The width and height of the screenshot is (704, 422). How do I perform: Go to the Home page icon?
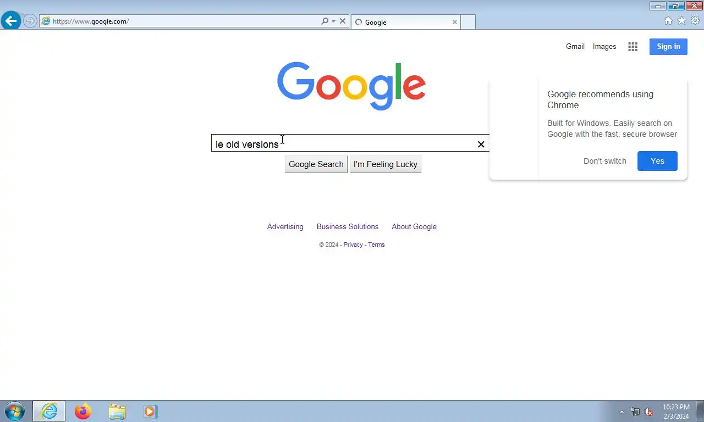tap(668, 20)
